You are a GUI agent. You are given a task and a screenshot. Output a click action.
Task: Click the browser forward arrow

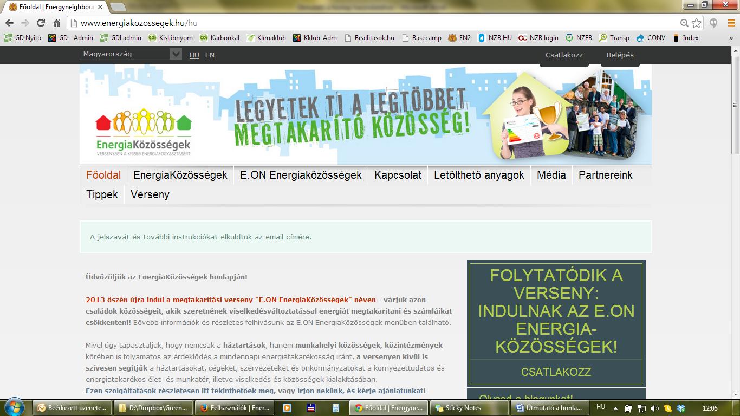coord(25,23)
